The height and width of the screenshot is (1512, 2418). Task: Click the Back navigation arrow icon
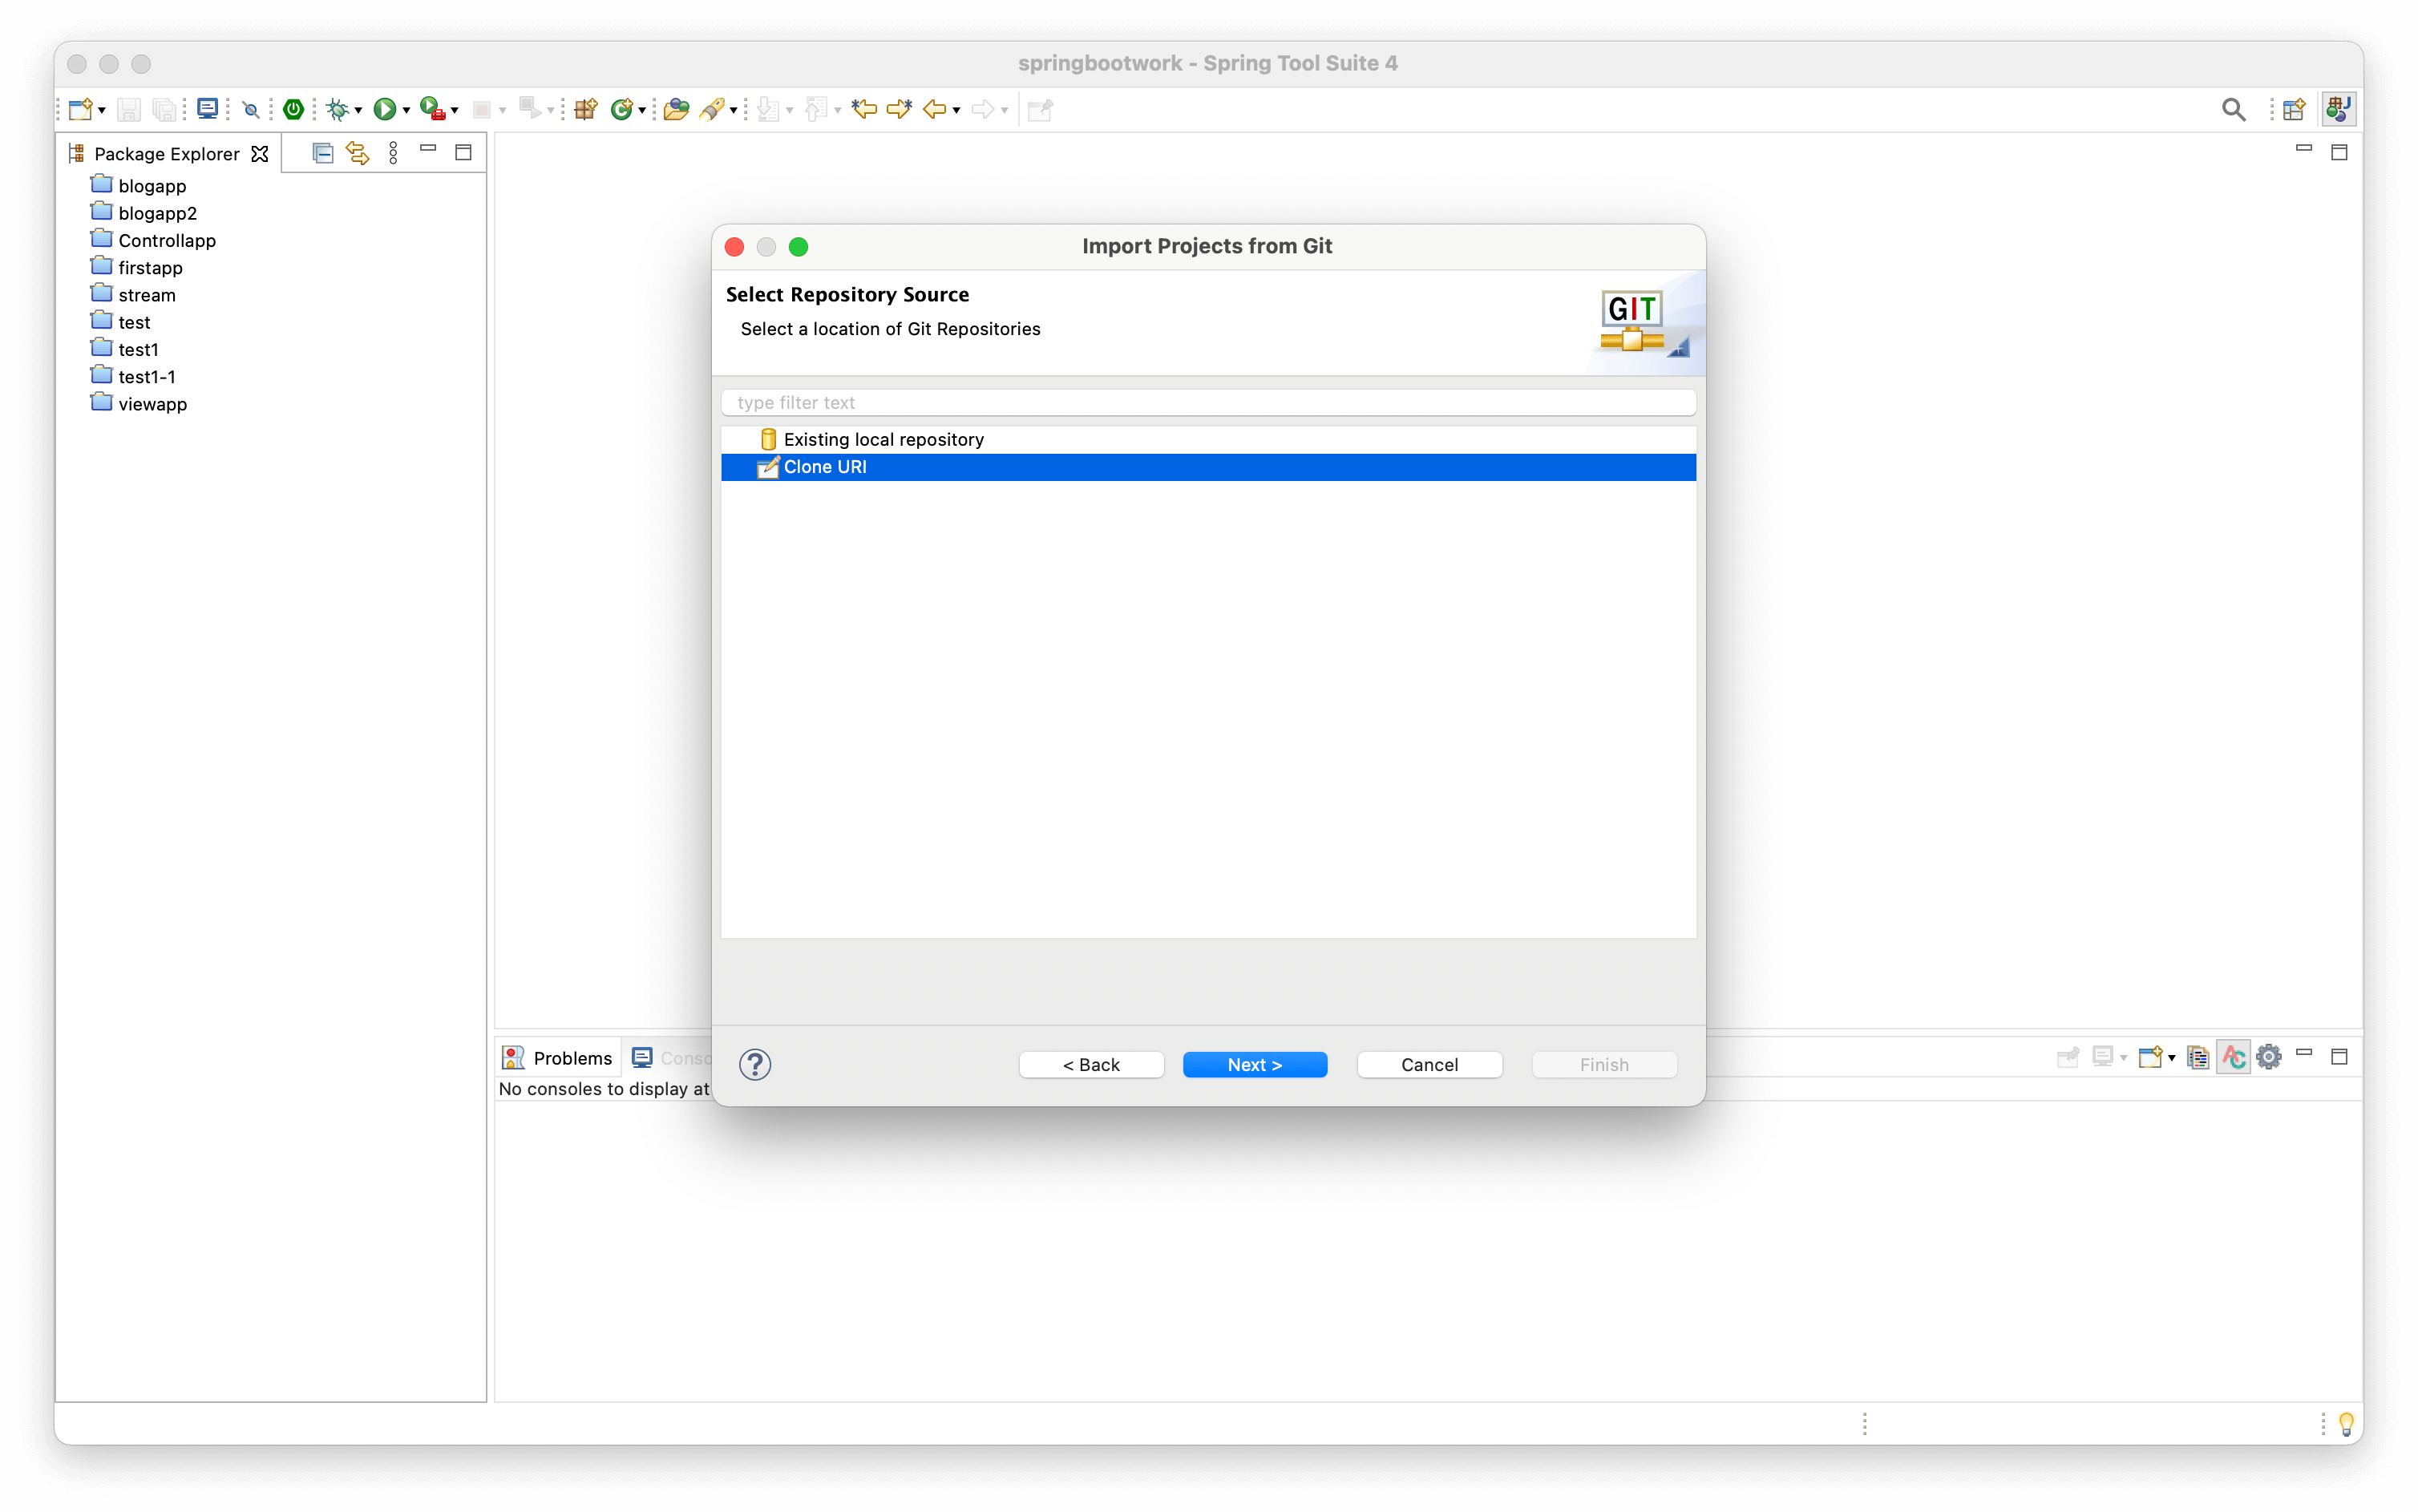(934, 109)
